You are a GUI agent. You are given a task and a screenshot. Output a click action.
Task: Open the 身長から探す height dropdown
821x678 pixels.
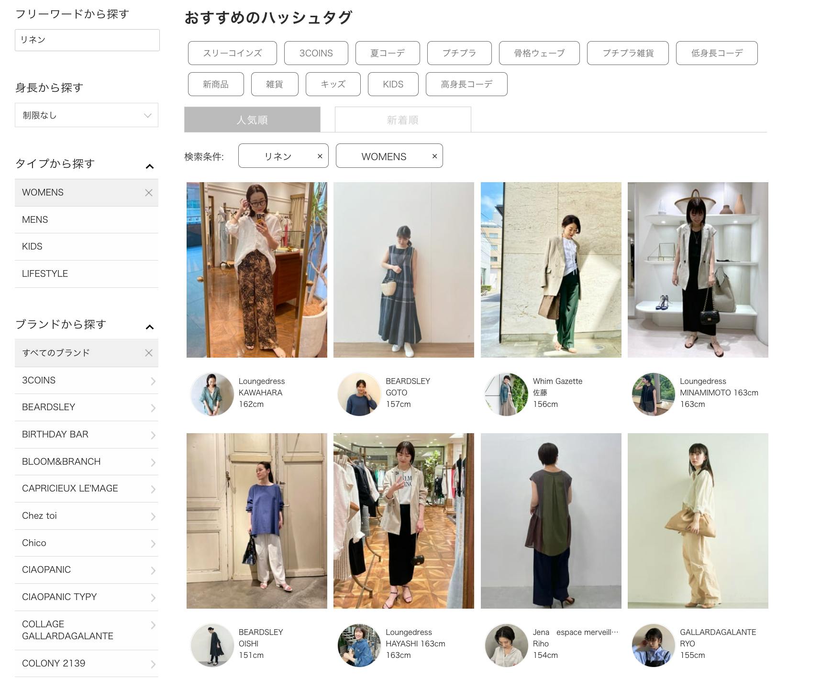click(87, 115)
